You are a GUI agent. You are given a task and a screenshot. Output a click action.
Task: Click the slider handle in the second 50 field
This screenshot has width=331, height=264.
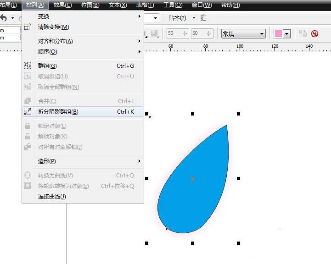[x=209, y=33]
